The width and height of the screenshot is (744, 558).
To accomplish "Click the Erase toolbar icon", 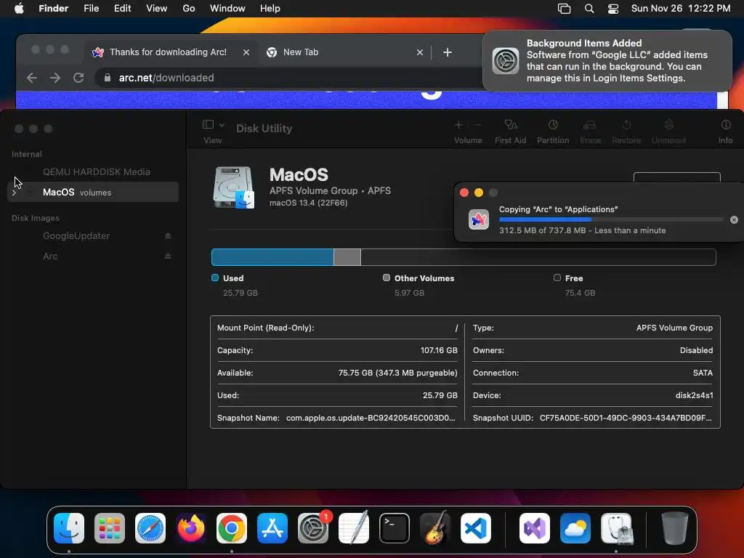I will tap(590, 125).
